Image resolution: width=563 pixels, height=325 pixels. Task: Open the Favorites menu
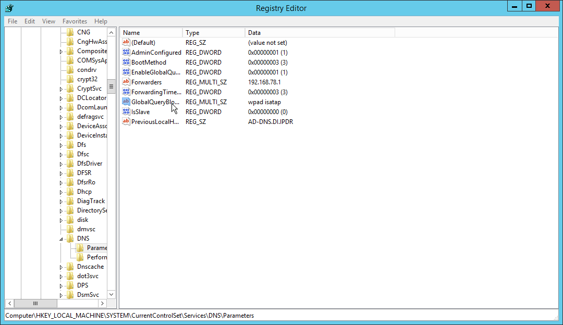pos(75,21)
